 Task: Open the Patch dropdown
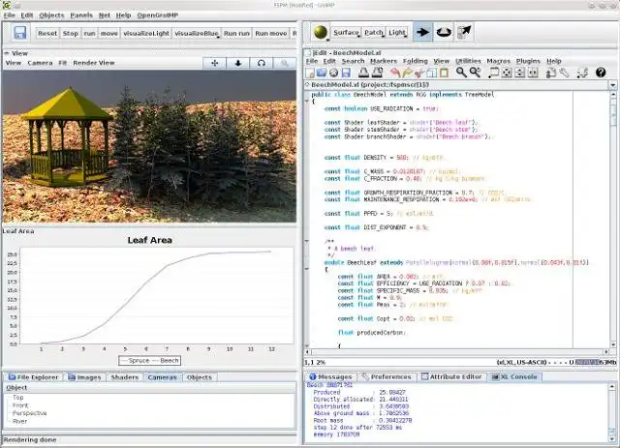pyautogui.click(x=374, y=32)
